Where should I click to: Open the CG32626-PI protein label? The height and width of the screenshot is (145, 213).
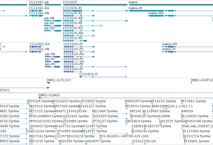pyautogui.click(x=89, y=74)
